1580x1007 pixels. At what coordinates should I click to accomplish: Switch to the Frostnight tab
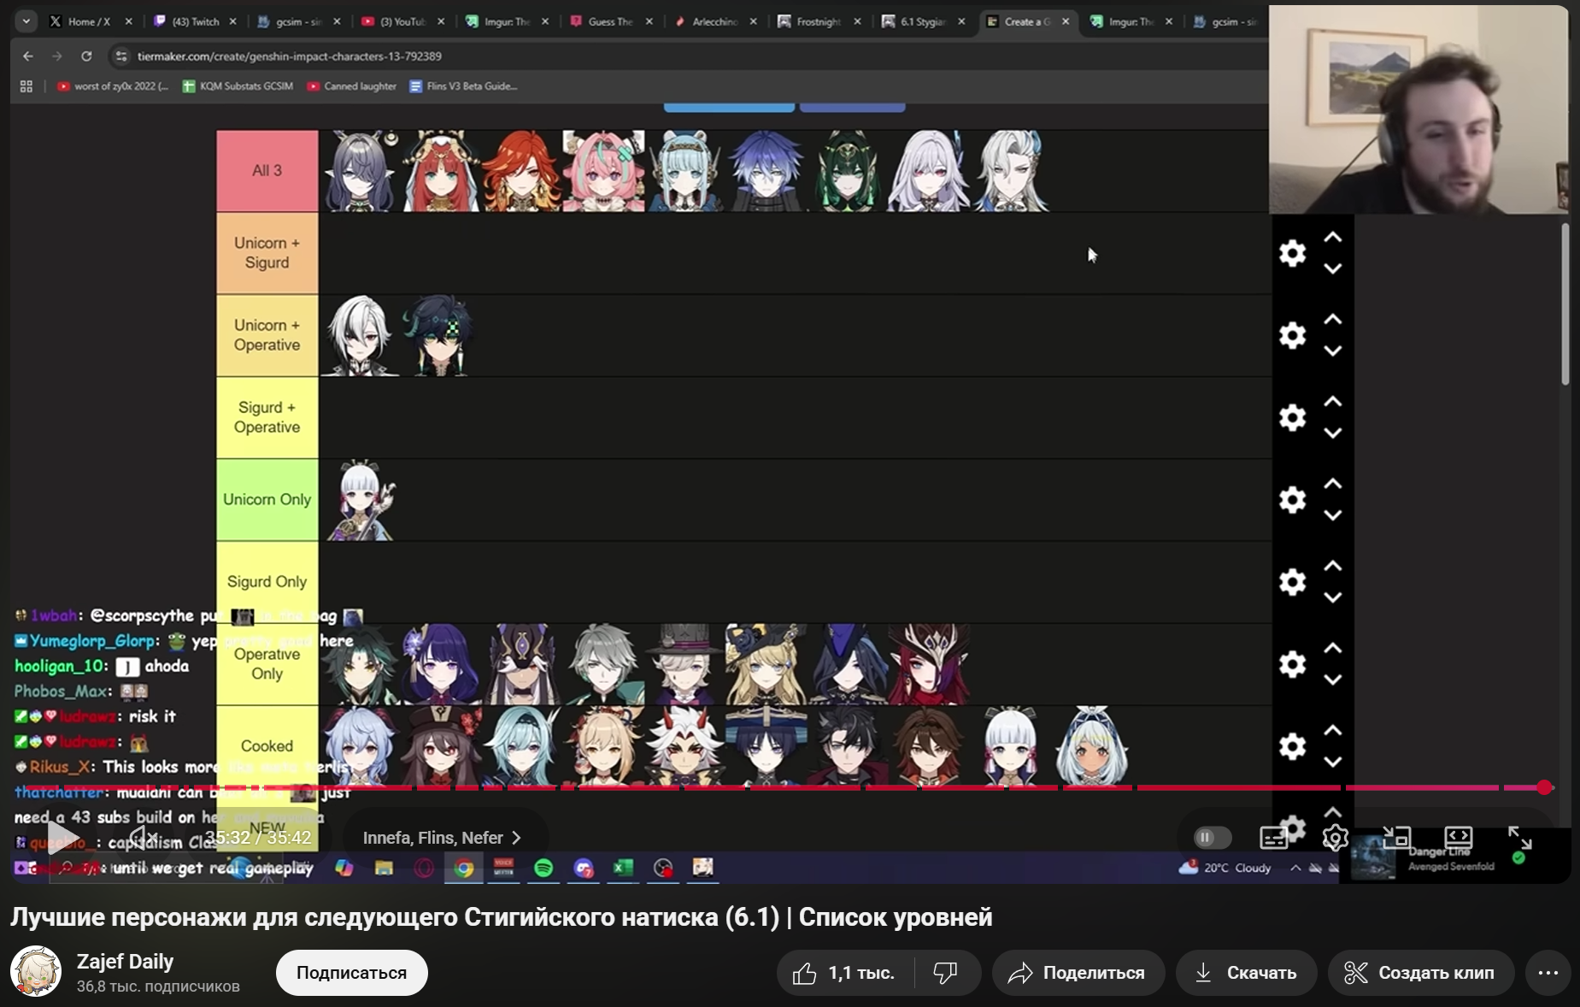click(x=819, y=21)
